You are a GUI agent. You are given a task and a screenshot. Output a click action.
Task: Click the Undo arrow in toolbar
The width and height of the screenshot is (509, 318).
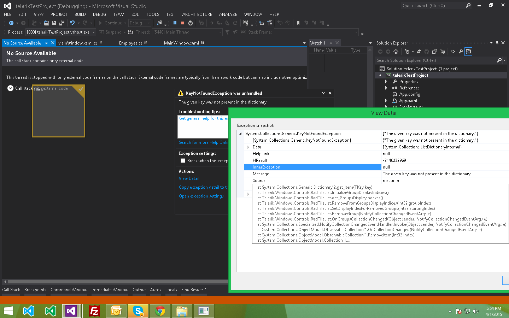(72, 23)
